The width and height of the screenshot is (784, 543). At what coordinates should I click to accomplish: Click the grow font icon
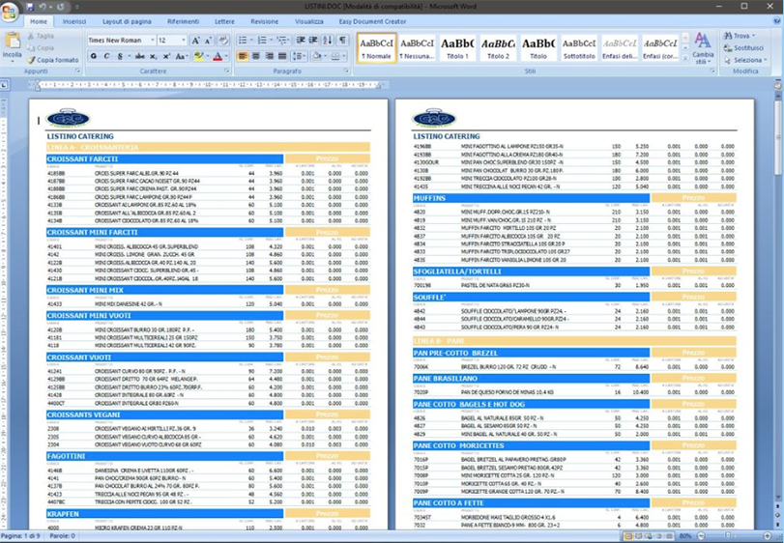tap(196, 41)
